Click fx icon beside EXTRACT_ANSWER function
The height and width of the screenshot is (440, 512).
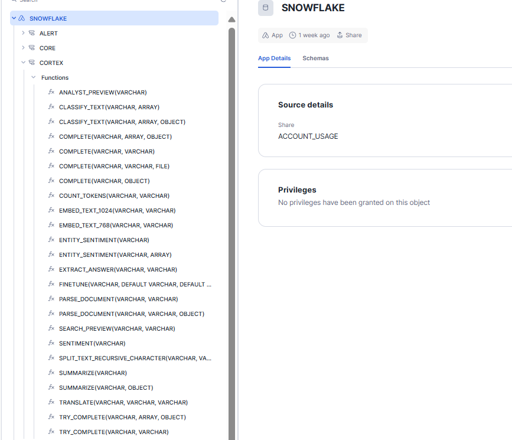coord(51,269)
